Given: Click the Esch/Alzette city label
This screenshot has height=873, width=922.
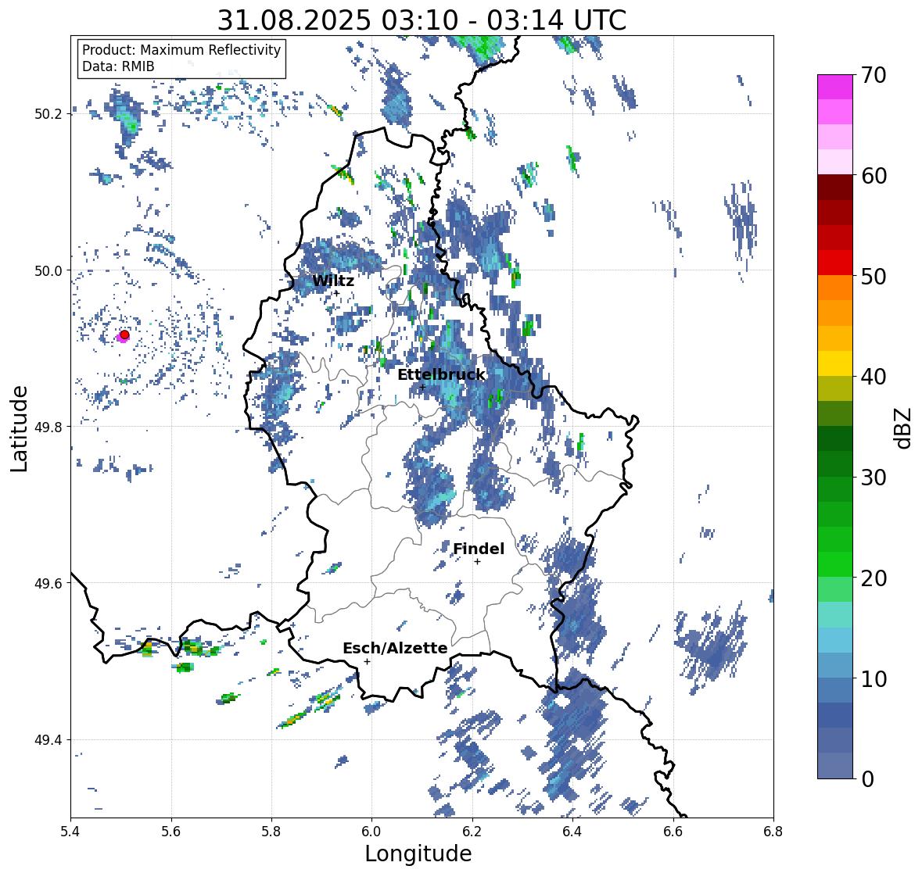Looking at the screenshot, I should pyautogui.click(x=395, y=648).
